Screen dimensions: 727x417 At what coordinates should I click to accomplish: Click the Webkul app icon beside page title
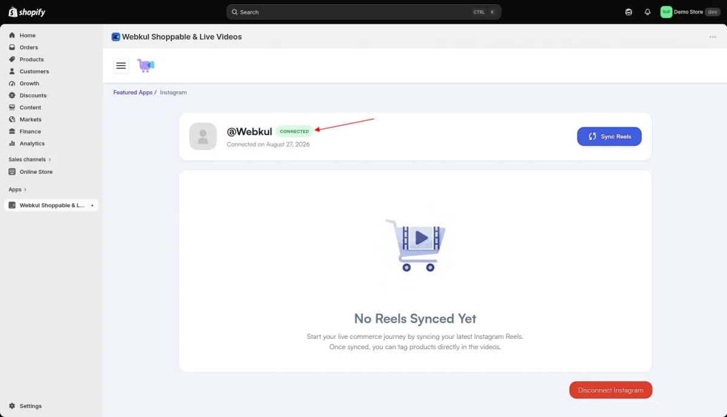tap(116, 37)
